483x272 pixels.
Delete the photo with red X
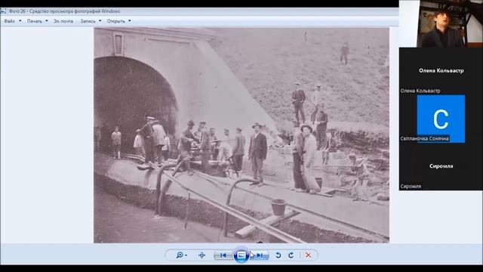pos(308,255)
